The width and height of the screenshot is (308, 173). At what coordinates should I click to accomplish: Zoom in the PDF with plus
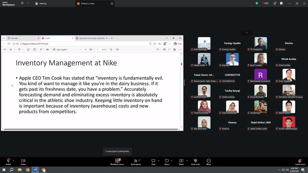(86, 49)
